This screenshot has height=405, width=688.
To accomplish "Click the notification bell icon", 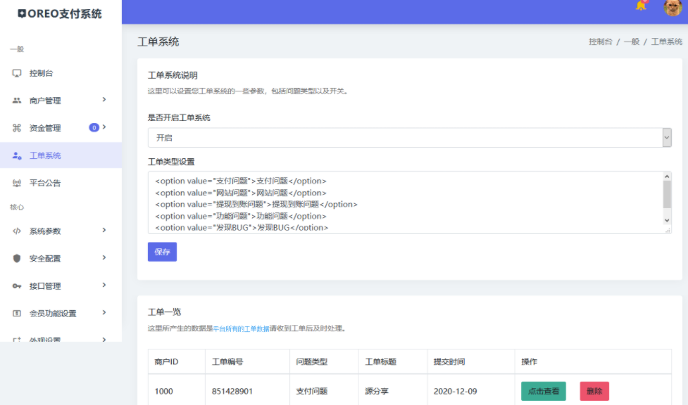I will [x=641, y=6].
